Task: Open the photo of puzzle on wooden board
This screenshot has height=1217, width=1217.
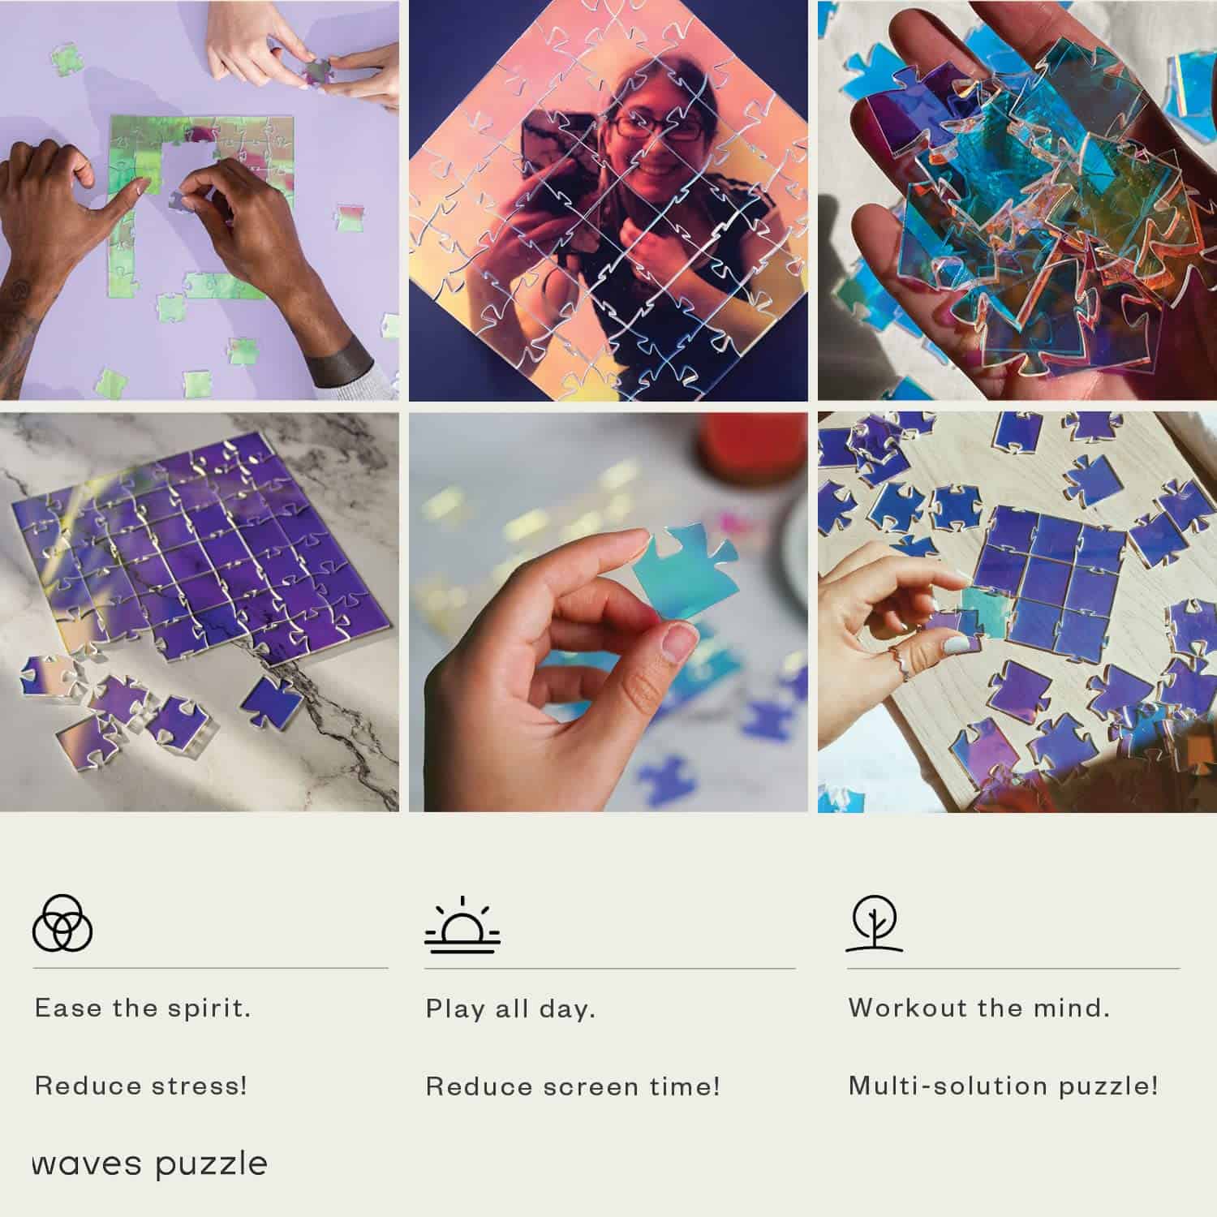Action: [1017, 612]
